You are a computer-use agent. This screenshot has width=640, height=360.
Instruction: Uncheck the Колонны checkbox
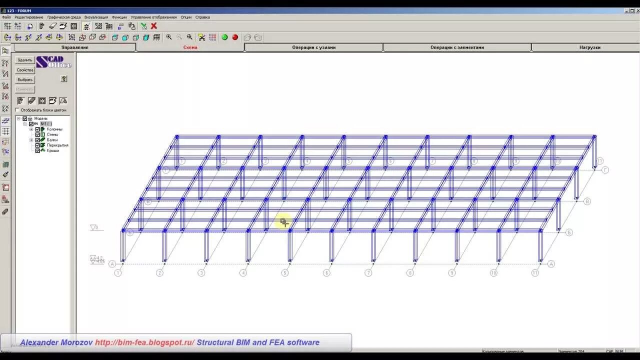(37, 129)
